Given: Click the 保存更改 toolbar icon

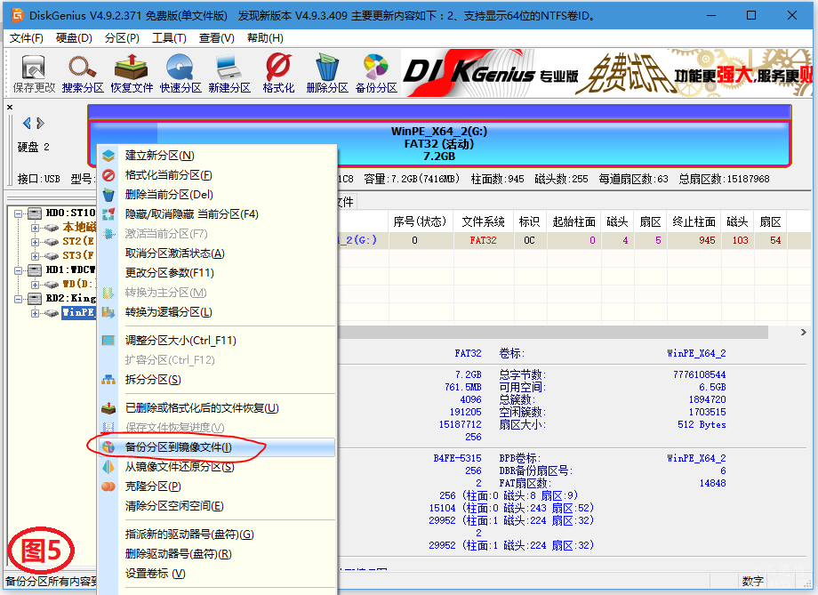Looking at the screenshot, I should pos(34,74).
